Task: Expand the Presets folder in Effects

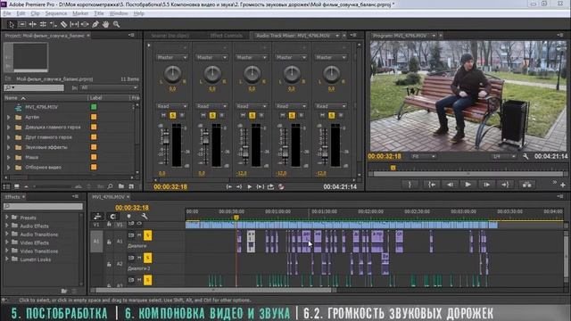Action: [6, 217]
